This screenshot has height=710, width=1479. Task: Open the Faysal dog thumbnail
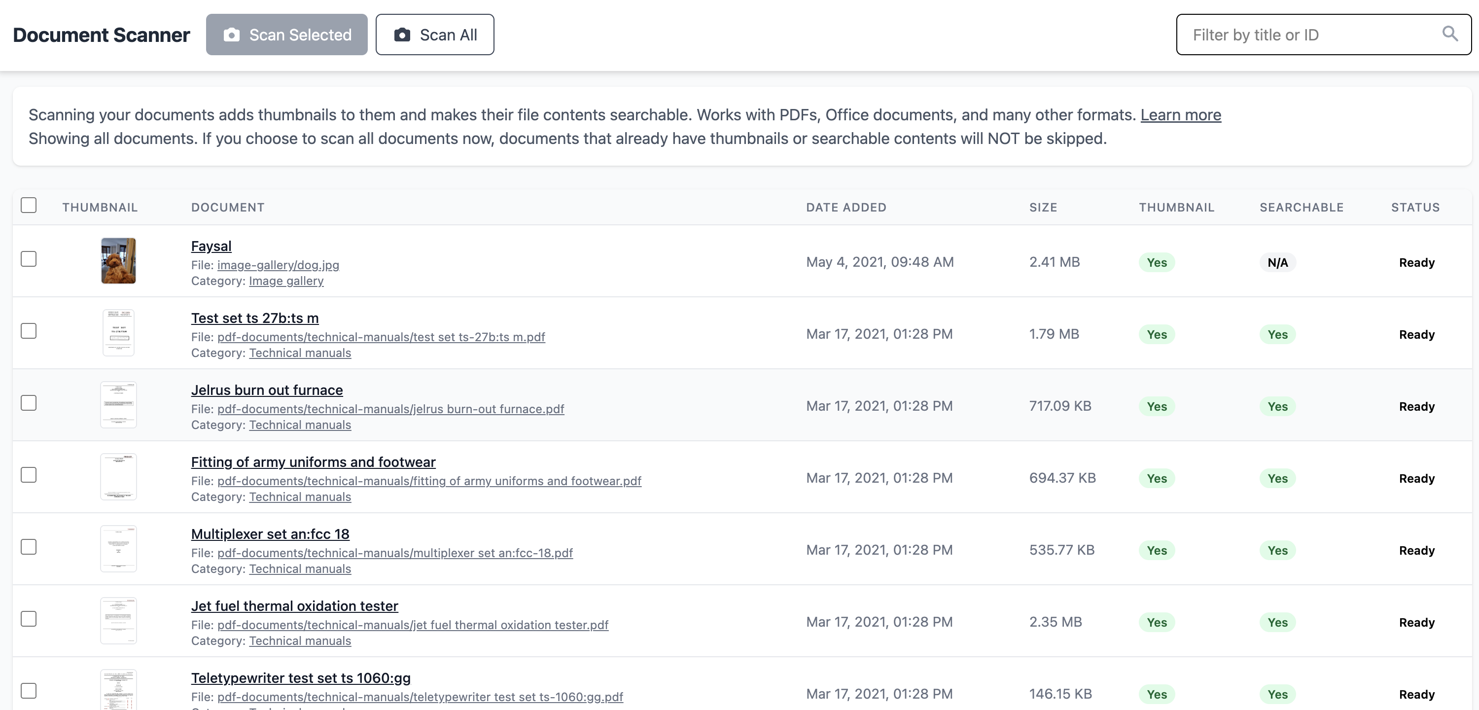point(118,261)
